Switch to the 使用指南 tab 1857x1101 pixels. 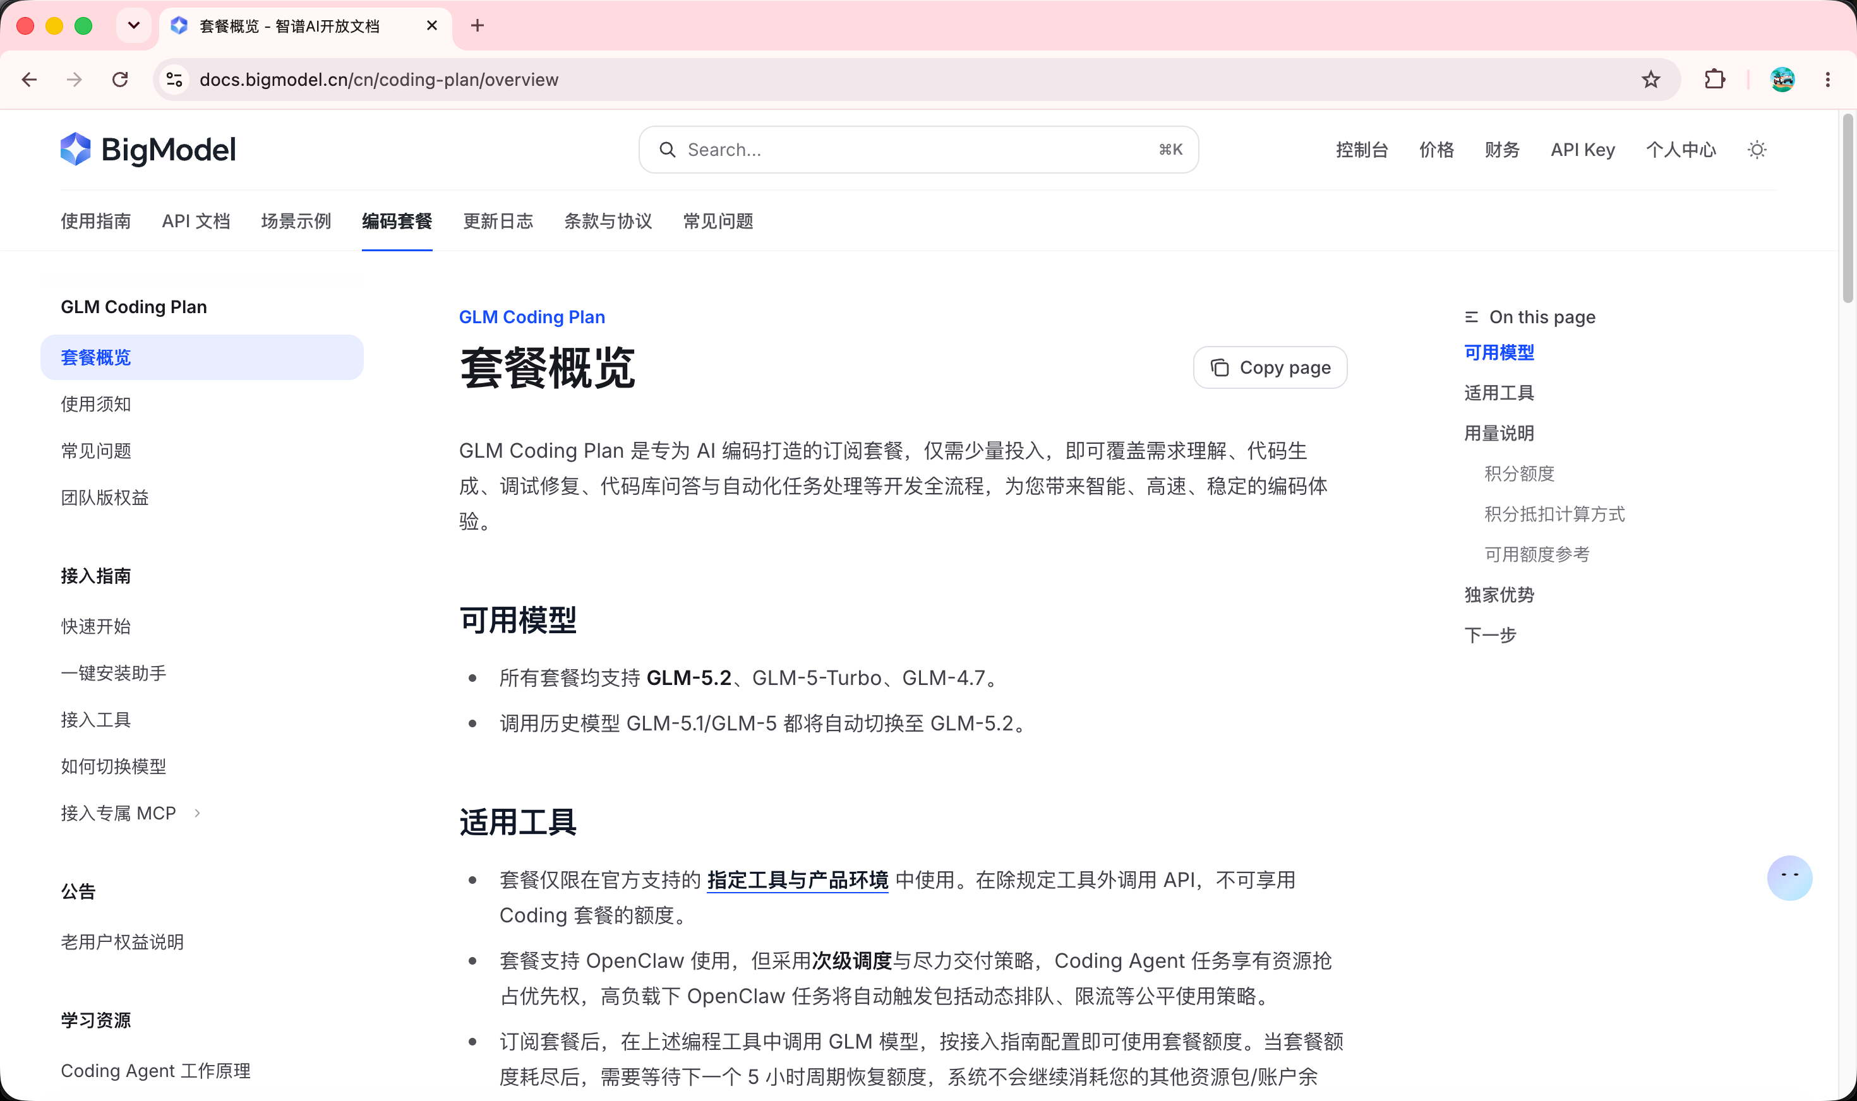click(x=96, y=221)
